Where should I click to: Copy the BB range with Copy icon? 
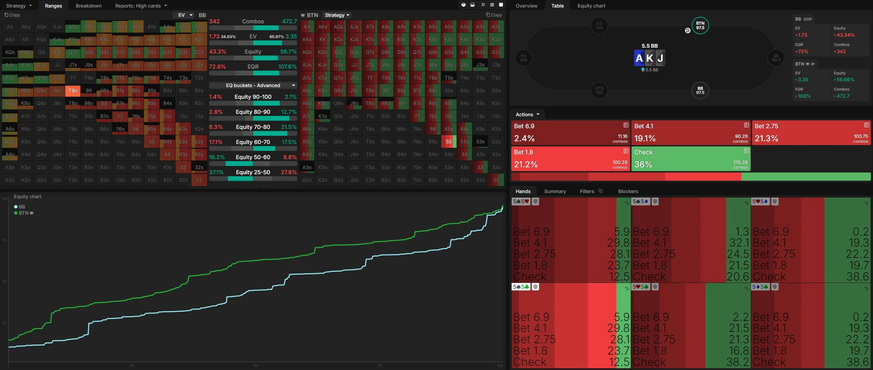(12, 15)
